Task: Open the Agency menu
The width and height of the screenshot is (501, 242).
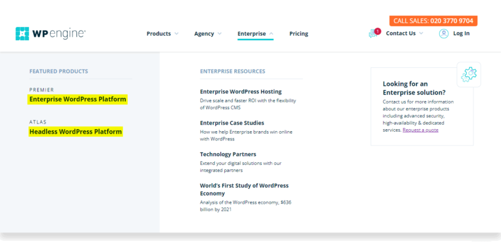Action: coord(204,34)
